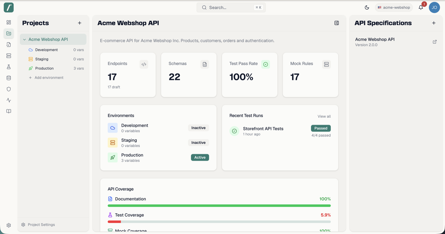Open the JO user avatar menu
The image size is (445, 234).
pyautogui.click(x=434, y=8)
